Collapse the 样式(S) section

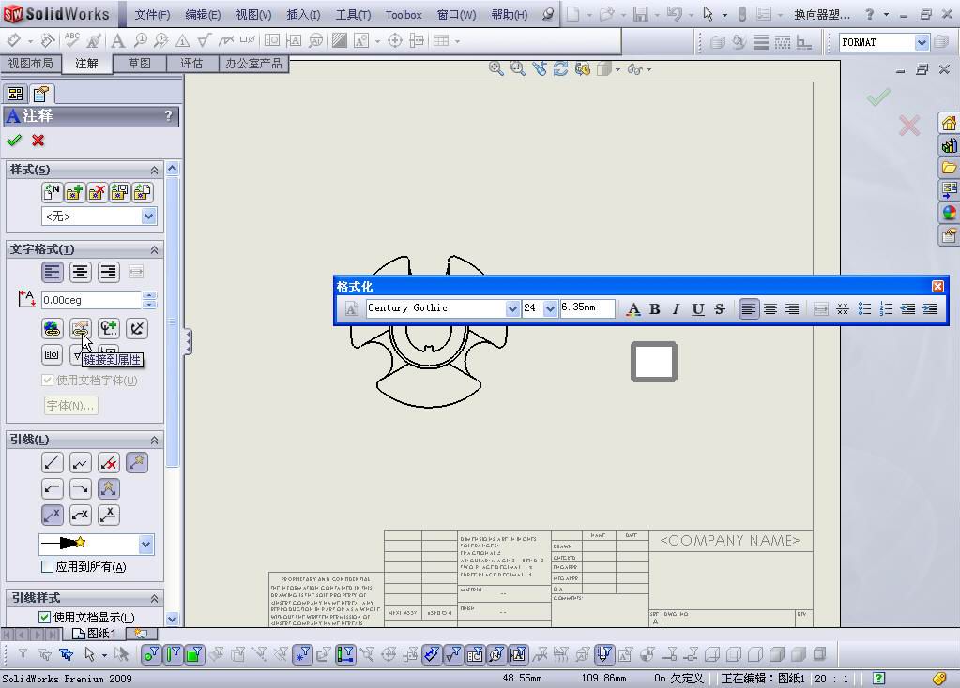154,170
